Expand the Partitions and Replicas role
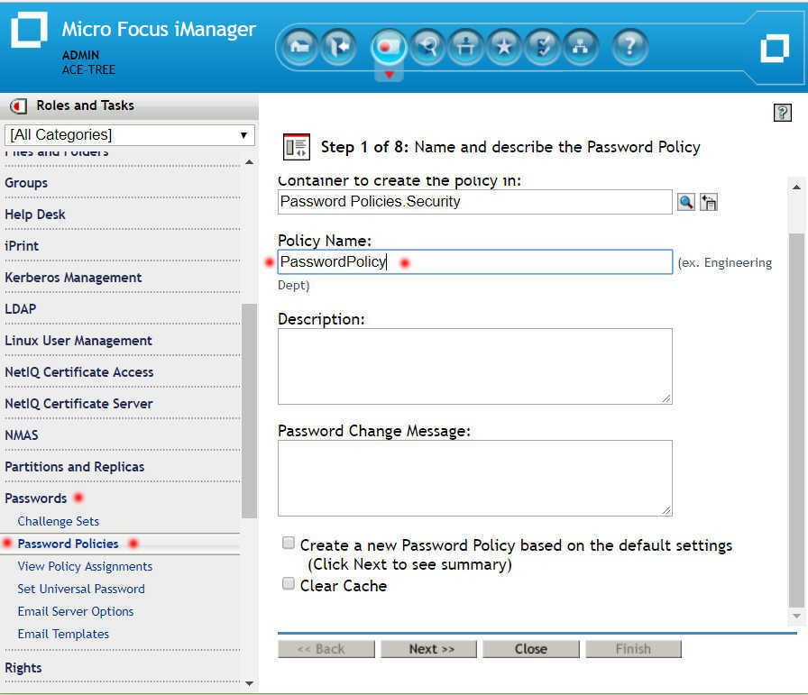Image resolution: width=808 pixels, height=695 pixels. point(75,466)
